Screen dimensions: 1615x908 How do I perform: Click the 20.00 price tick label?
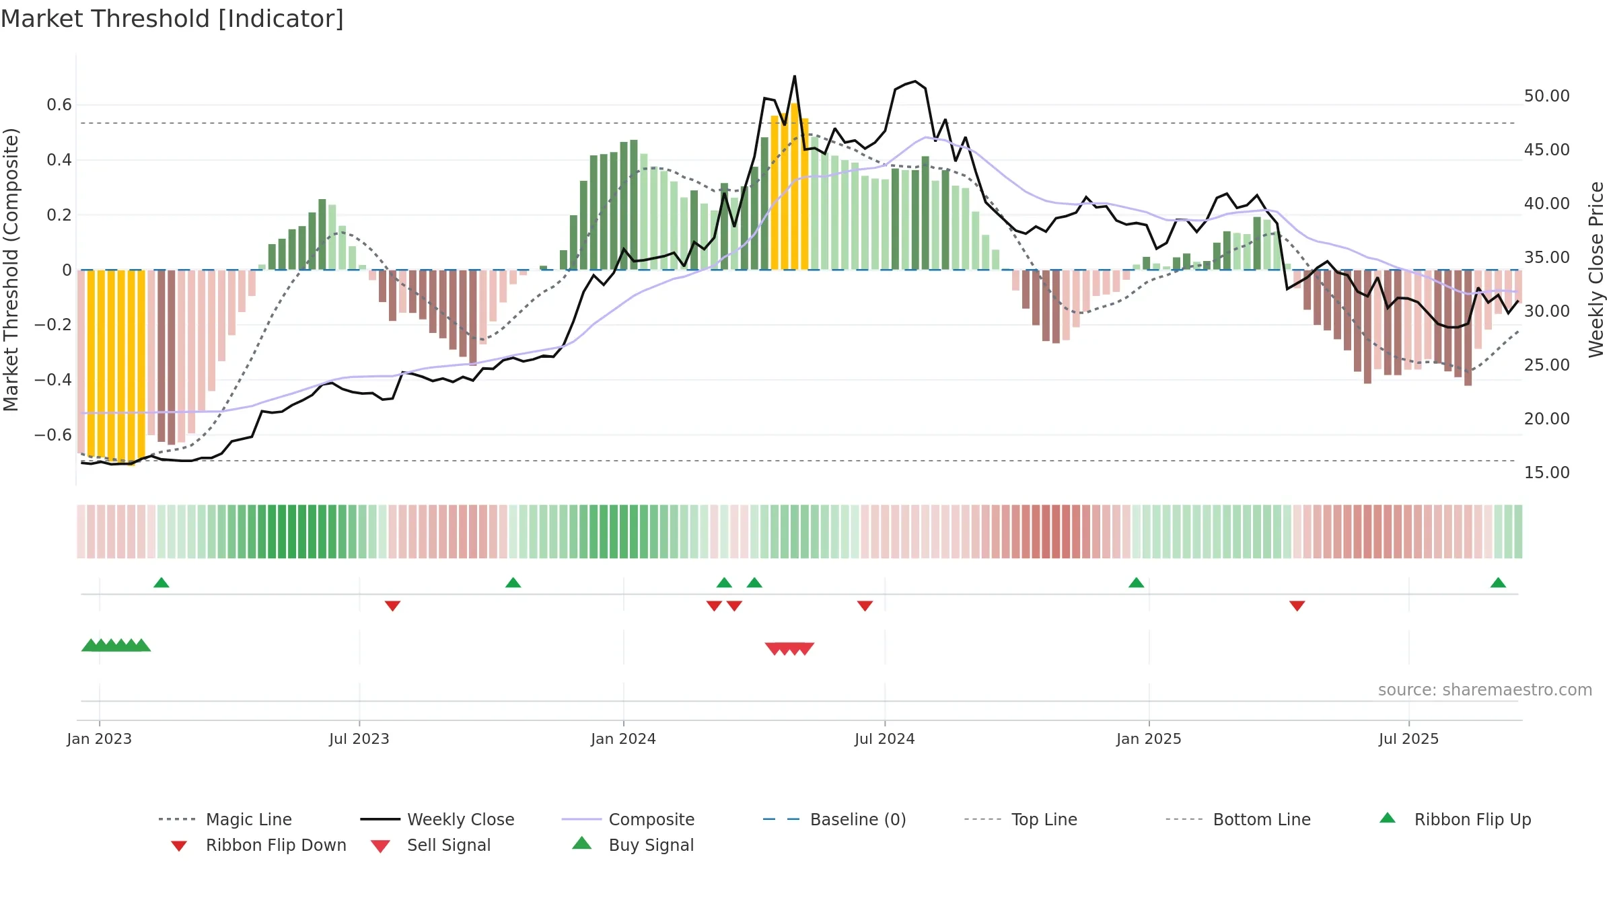[x=1547, y=419]
